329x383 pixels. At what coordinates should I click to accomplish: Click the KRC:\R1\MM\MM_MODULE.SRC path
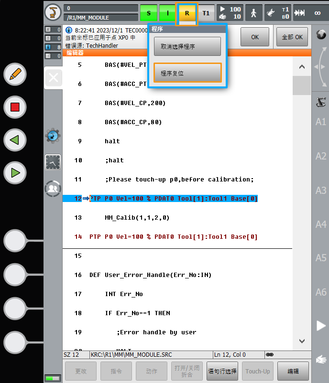point(131,355)
